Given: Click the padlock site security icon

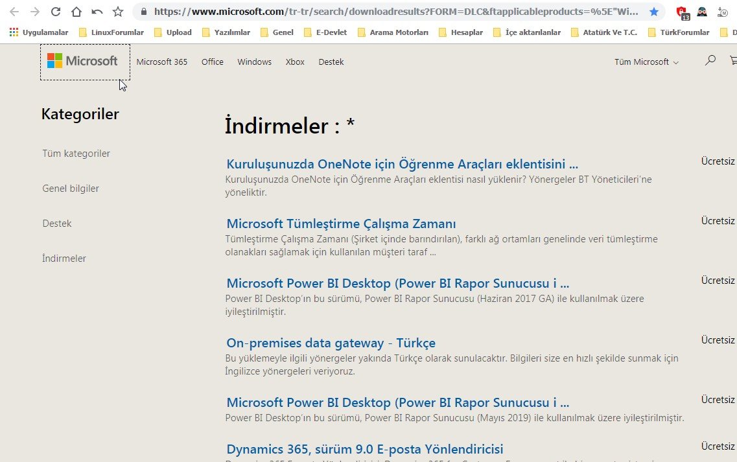Looking at the screenshot, I should 144,12.
